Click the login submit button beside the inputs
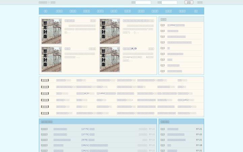The image size is (243, 152). point(189,2)
